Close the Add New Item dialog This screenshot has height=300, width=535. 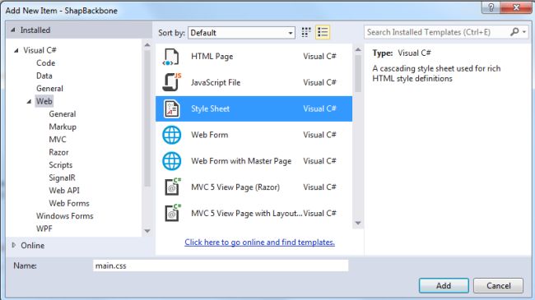[x=516, y=7]
